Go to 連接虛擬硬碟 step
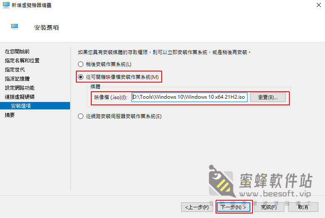The height and width of the screenshot is (218, 325). [x=19, y=97]
